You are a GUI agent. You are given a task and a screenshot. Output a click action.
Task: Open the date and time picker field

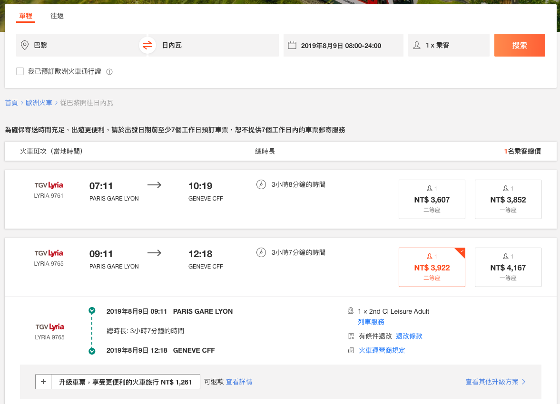pos(343,45)
